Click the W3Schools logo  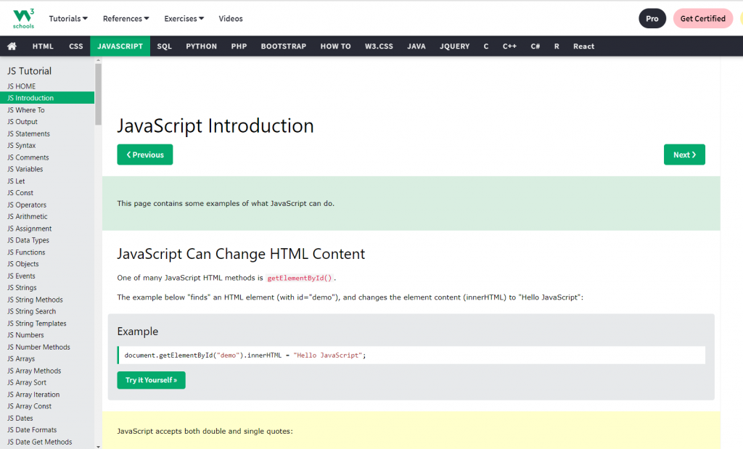[x=22, y=18]
